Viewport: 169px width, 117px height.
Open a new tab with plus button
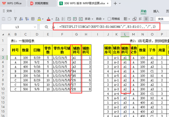115,3
